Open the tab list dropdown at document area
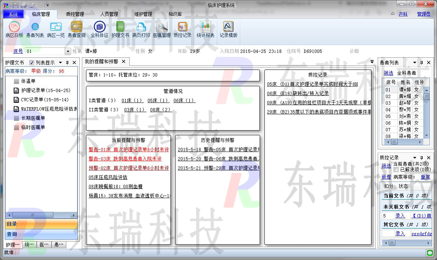The height and width of the screenshot is (260, 437). pos(372,61)
